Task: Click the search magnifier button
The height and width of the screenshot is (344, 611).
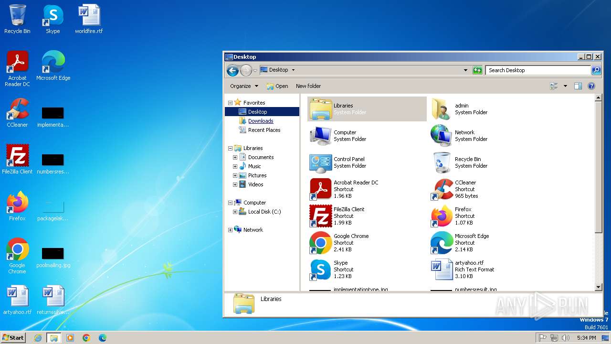Action: click(596, 70)
